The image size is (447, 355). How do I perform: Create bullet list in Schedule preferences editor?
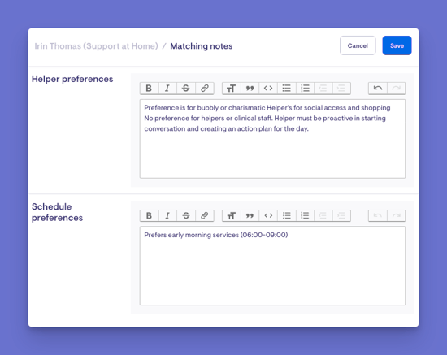click(x=287, y=215)
